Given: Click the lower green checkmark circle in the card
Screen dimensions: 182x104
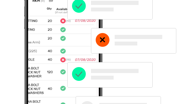Looking at the screenshot, I should [79, 74].
